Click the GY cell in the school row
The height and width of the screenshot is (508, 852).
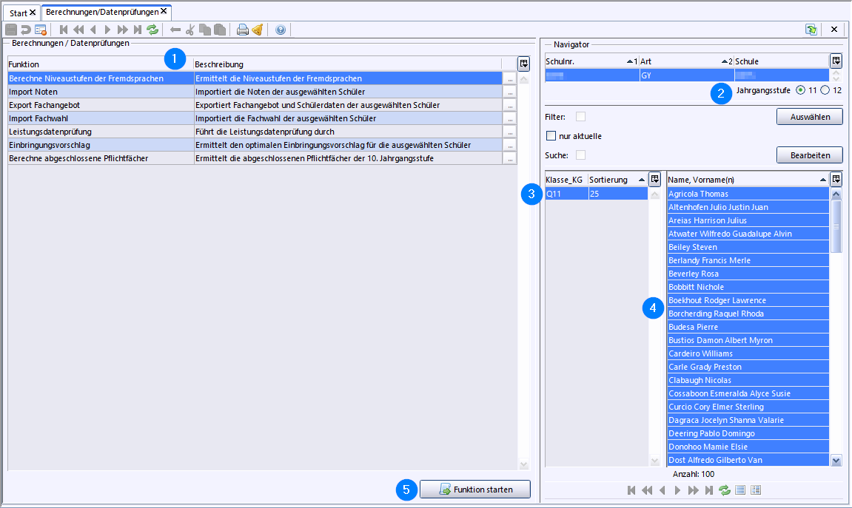687,75
